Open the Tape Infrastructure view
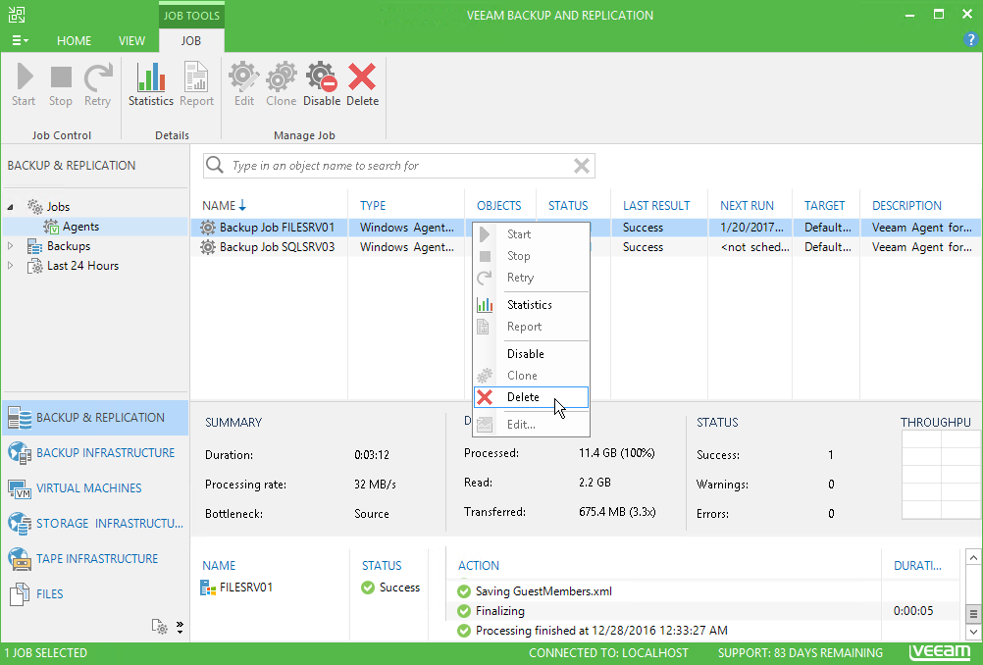The height and width of the screenshot is (665, 983). [x=95, y=558]
